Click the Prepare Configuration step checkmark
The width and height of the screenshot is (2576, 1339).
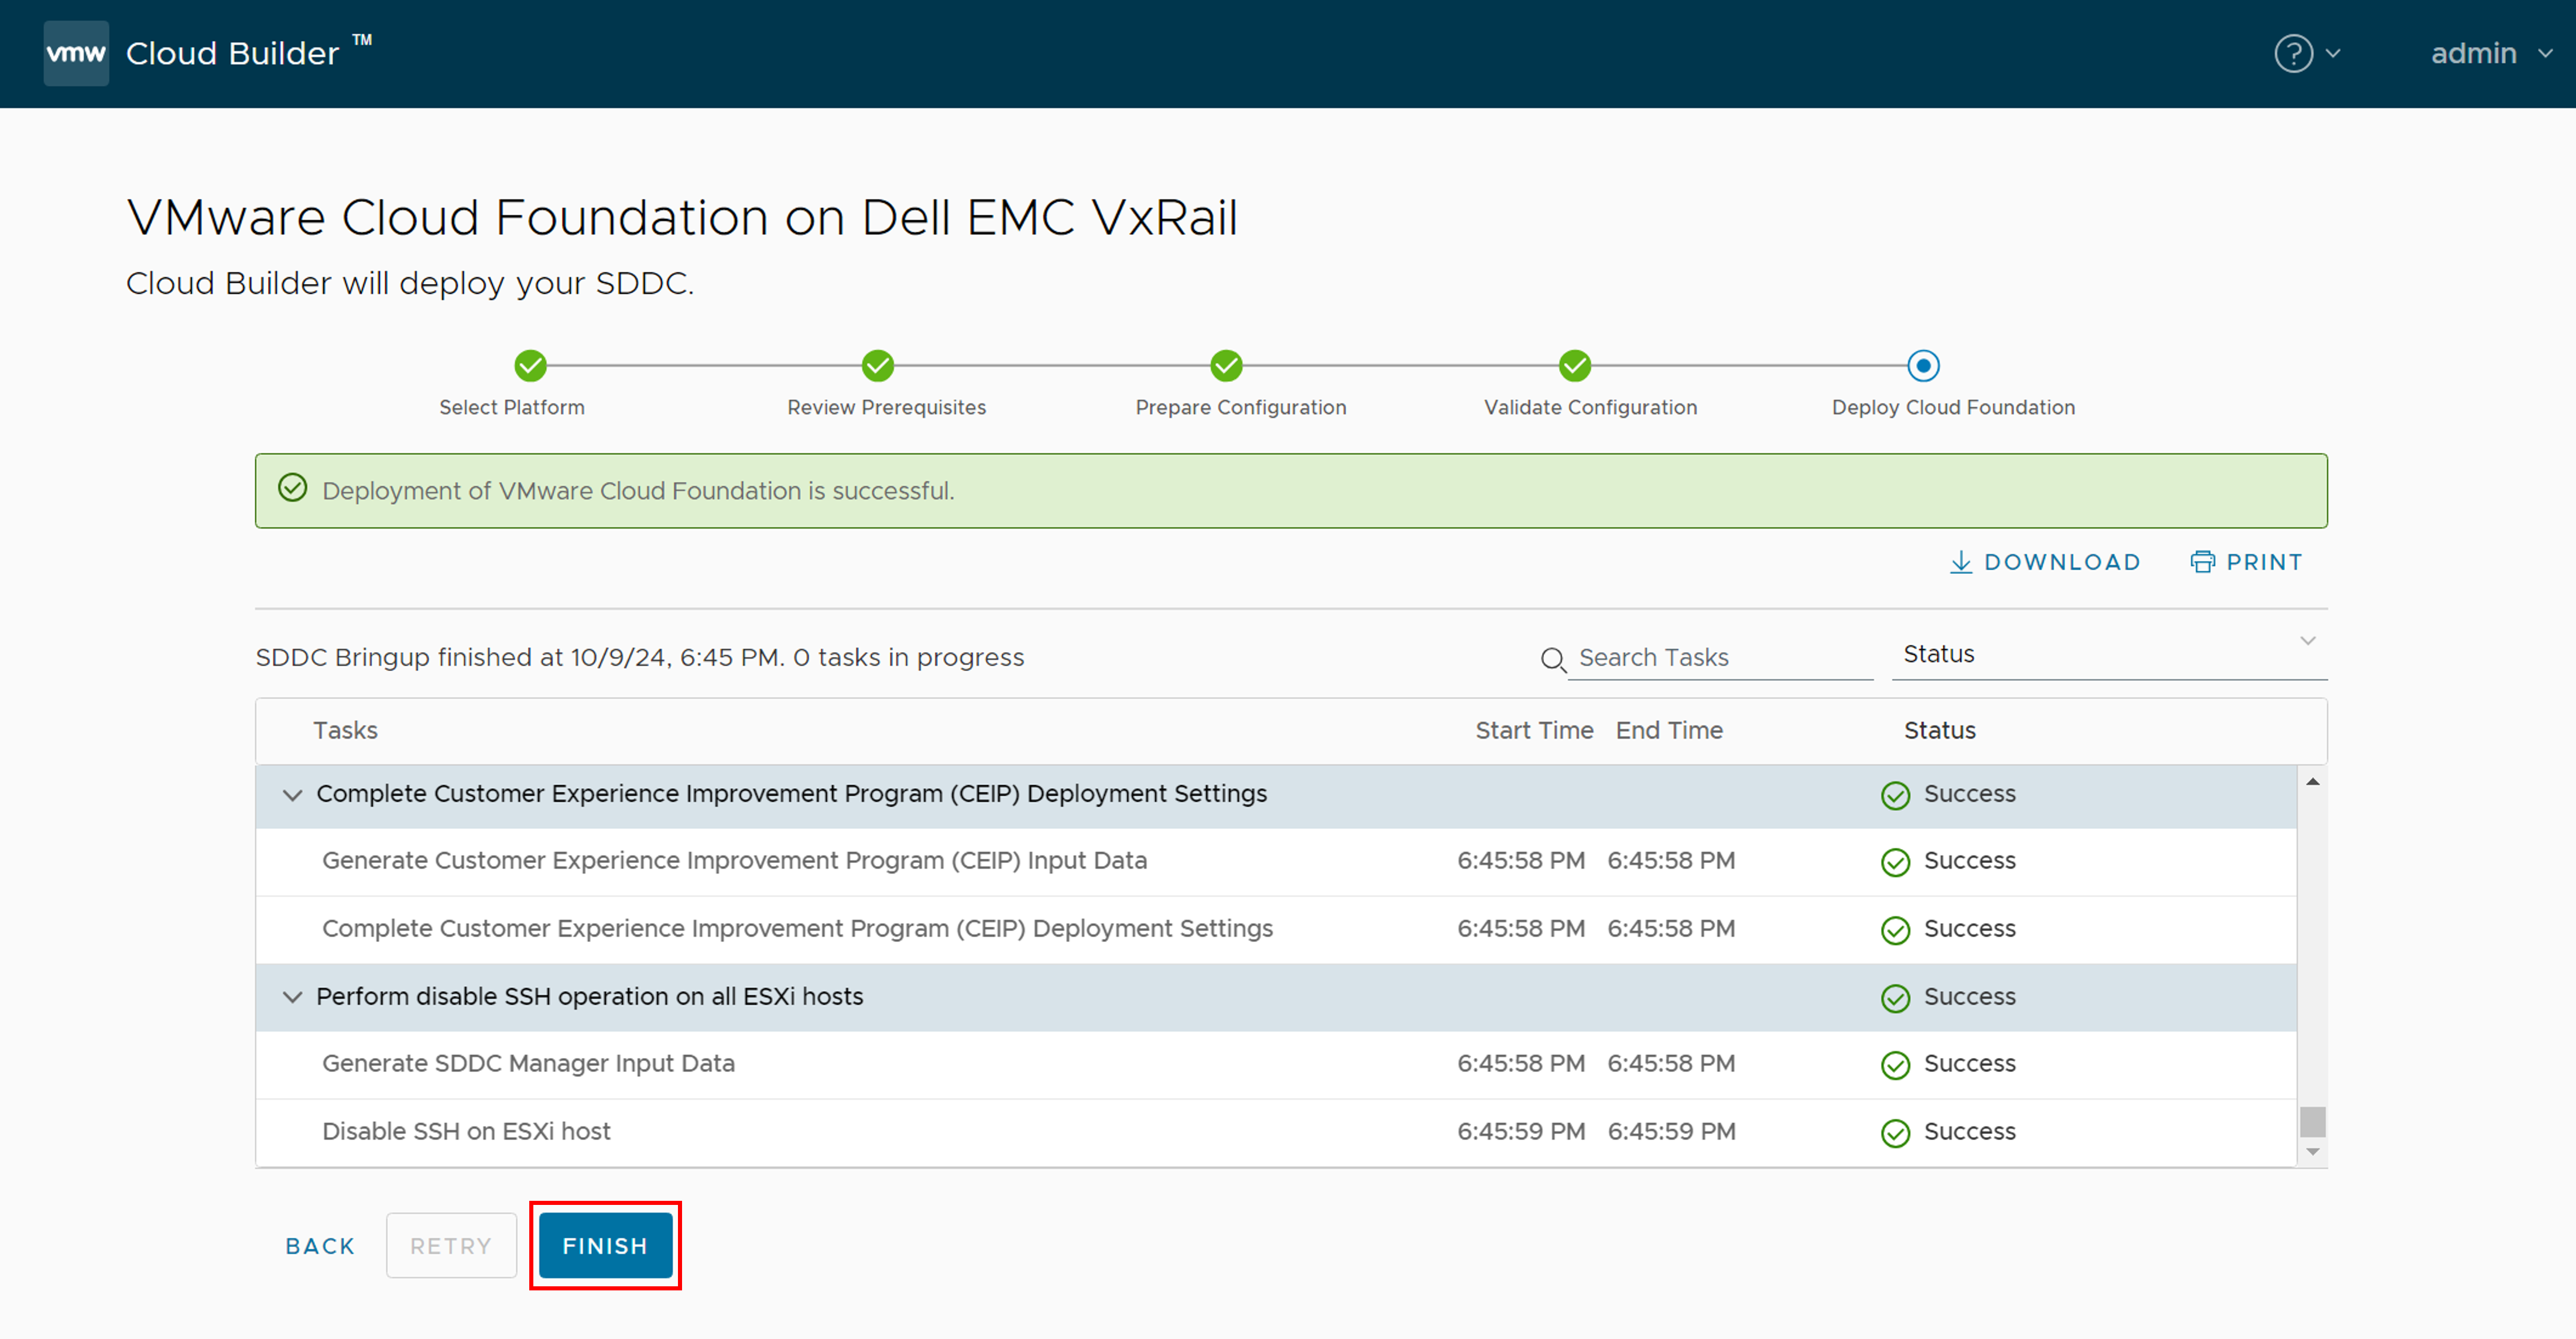(1226, 366)
